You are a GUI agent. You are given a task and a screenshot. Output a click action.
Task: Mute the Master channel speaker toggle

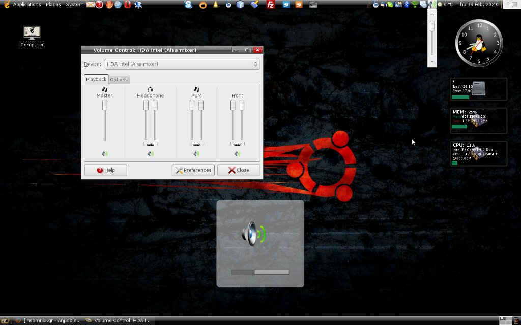[105, 154]
